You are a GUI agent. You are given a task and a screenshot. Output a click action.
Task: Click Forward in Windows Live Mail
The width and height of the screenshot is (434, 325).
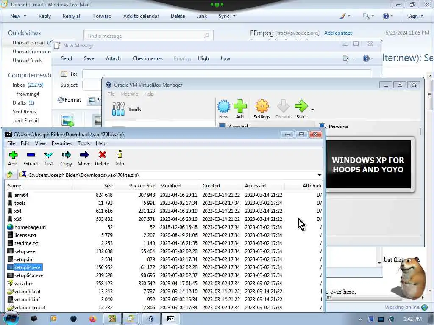tap(102, 16)
